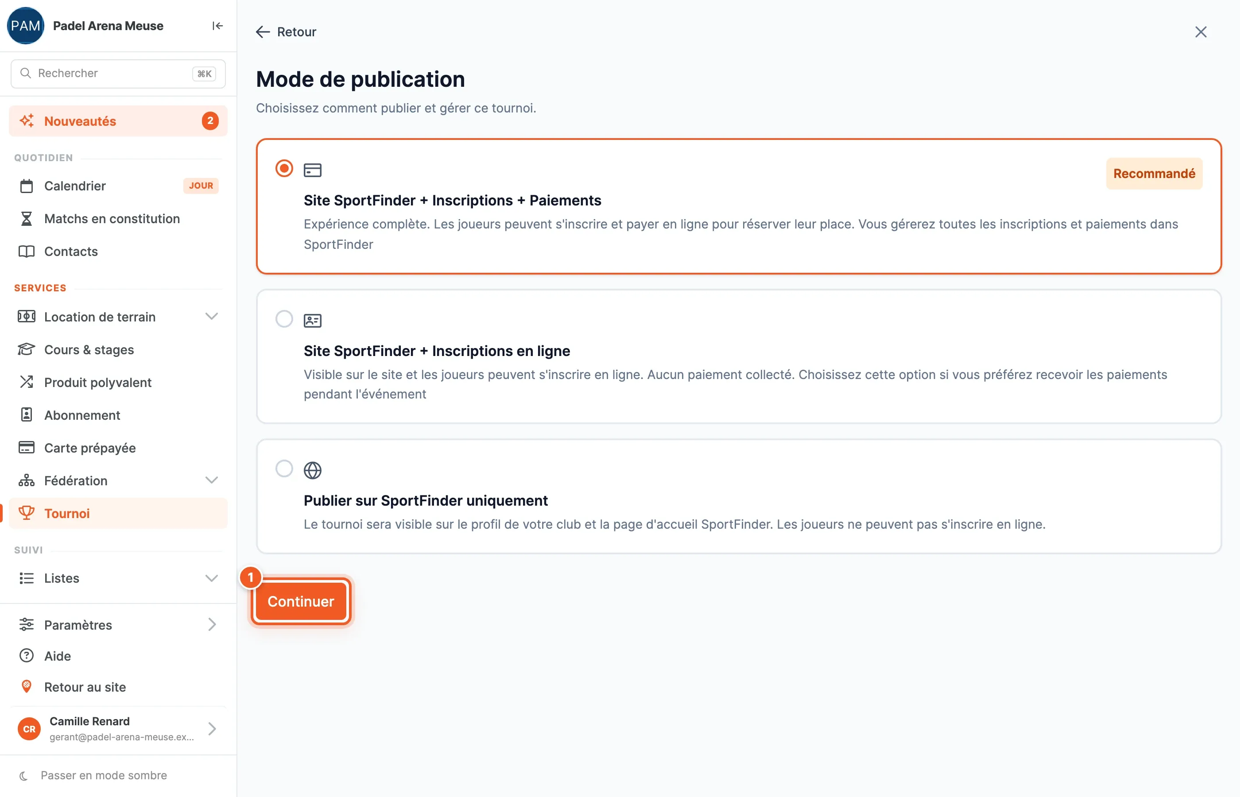Close the publication mode dialog
Image resolution: width=1240 pixels, height=797 pixels.
[x=1201, y=32]
